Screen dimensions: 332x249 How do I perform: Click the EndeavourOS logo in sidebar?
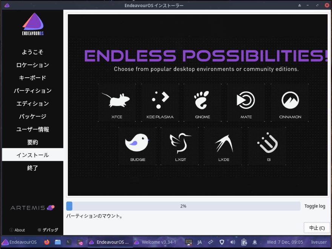coord(33,24)
